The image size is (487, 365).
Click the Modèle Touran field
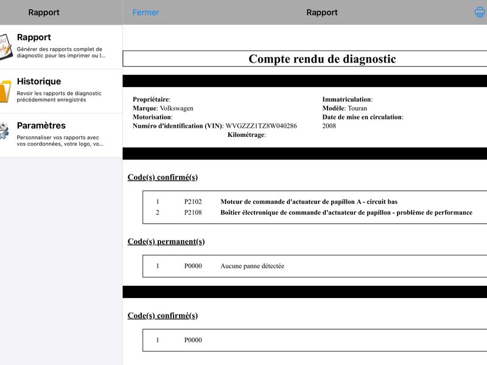pyautogui.click(x=345, y=108)
